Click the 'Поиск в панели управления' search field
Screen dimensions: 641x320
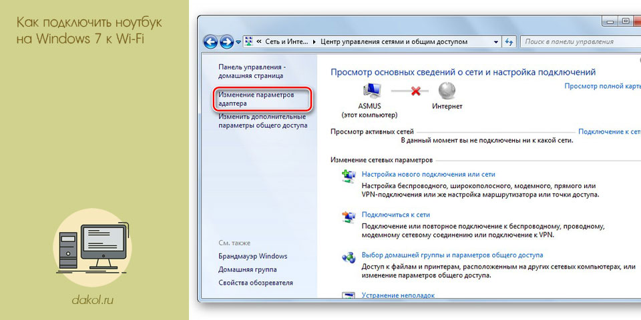pos(580,41)
